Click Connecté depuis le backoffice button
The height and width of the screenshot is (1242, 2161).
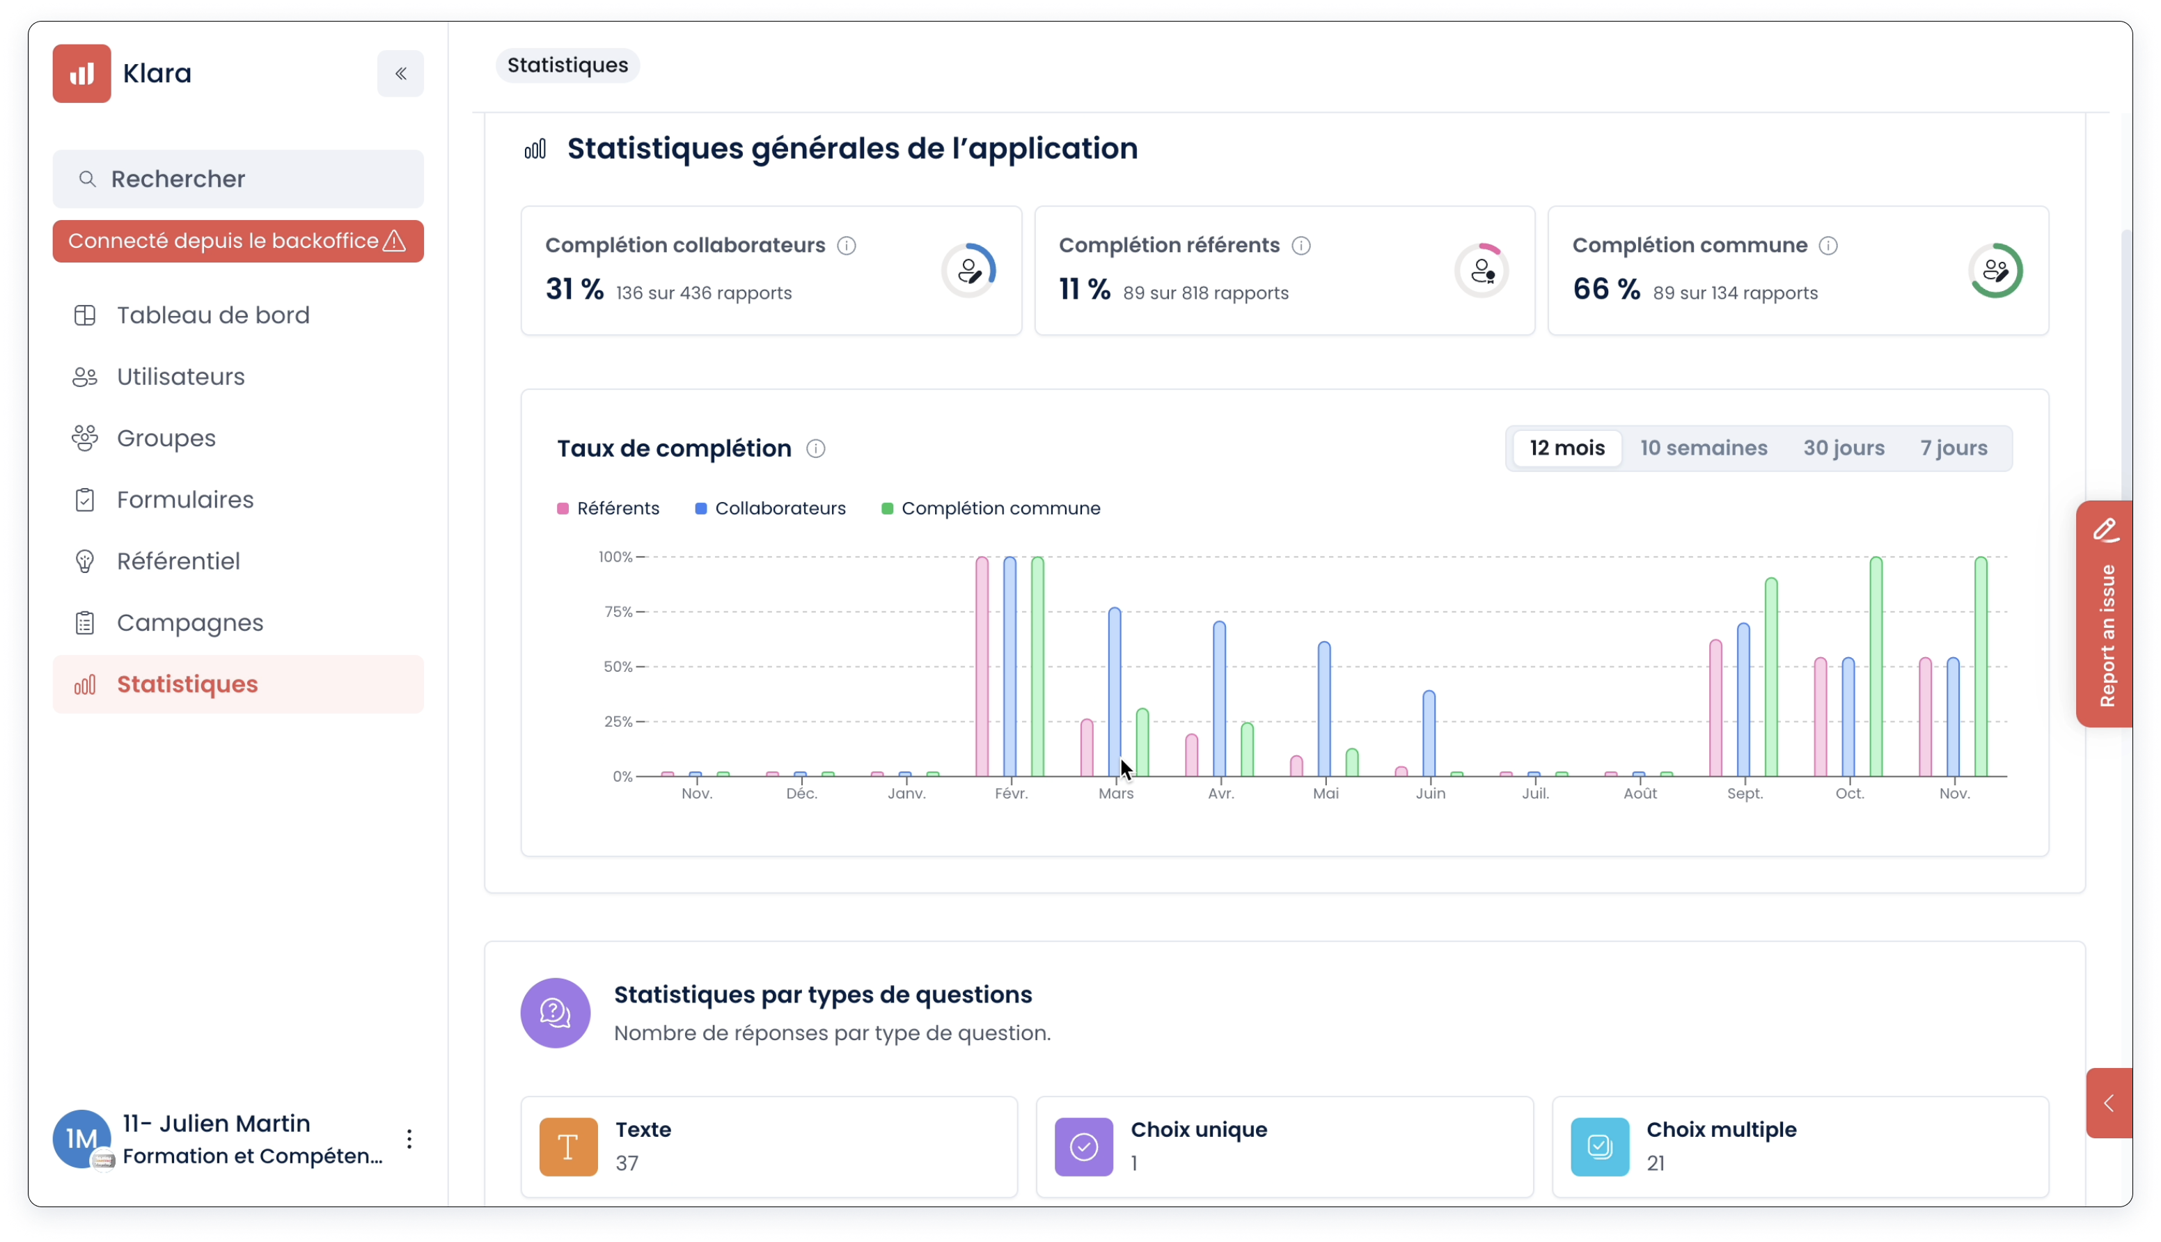(x=237, y=242)
